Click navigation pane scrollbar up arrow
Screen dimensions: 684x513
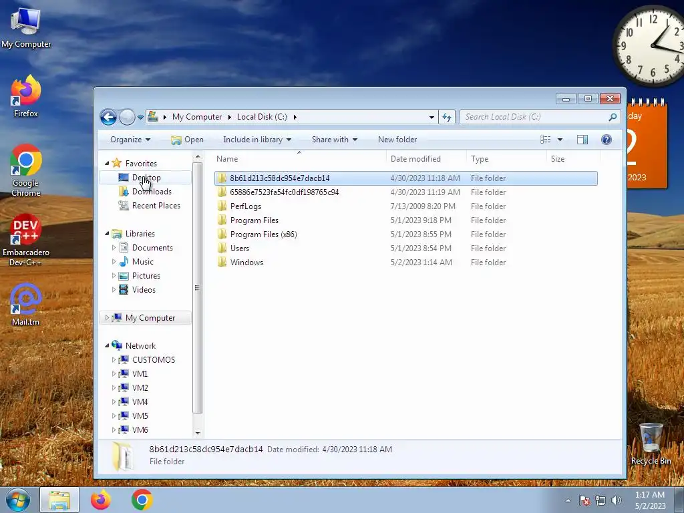point(198,156)
